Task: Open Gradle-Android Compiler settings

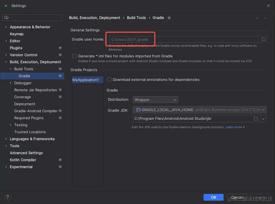Action: [x=36, y=111]
